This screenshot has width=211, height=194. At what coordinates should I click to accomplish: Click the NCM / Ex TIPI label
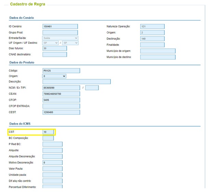click(17, 88)
